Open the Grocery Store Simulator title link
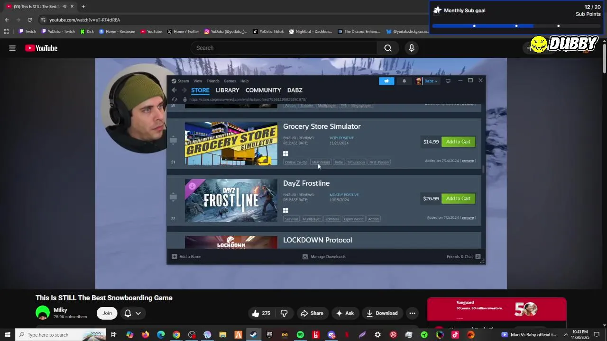This screenshot has width=607, height=341. tap(322, 126)
